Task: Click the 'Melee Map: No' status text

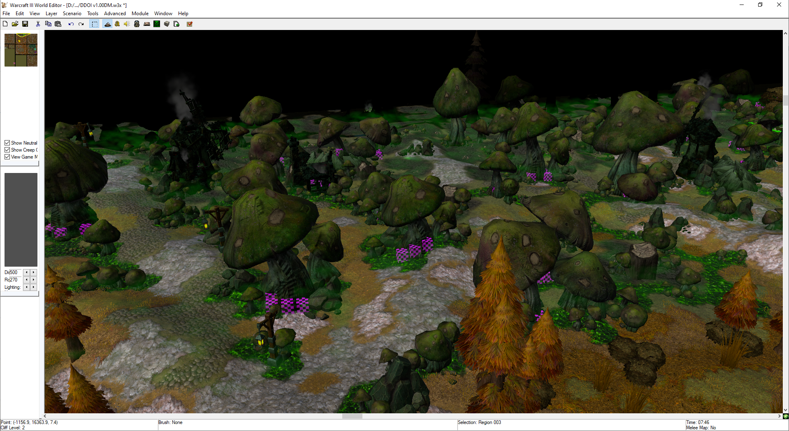Action: pyautogui.click(x=701, y=428)
